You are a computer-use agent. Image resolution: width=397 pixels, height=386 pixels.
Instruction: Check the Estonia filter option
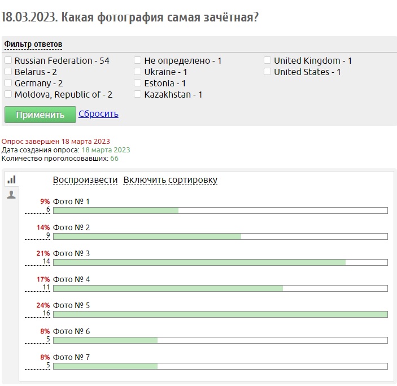(x=138, y=83)
